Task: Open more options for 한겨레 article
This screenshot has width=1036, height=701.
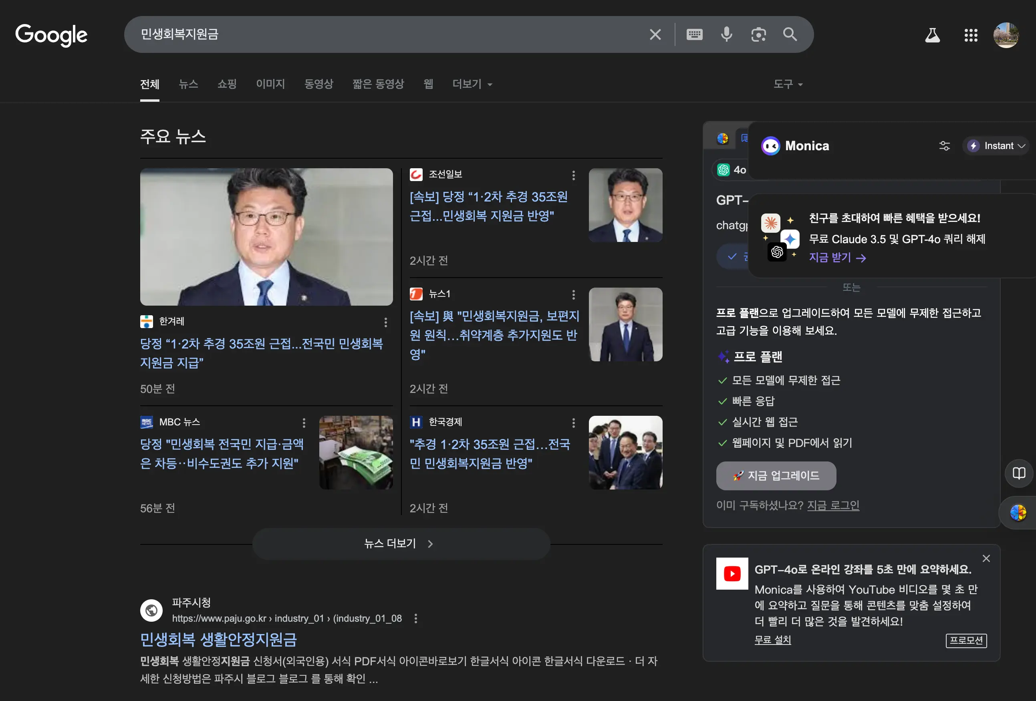Action: (x=386, y=322)
